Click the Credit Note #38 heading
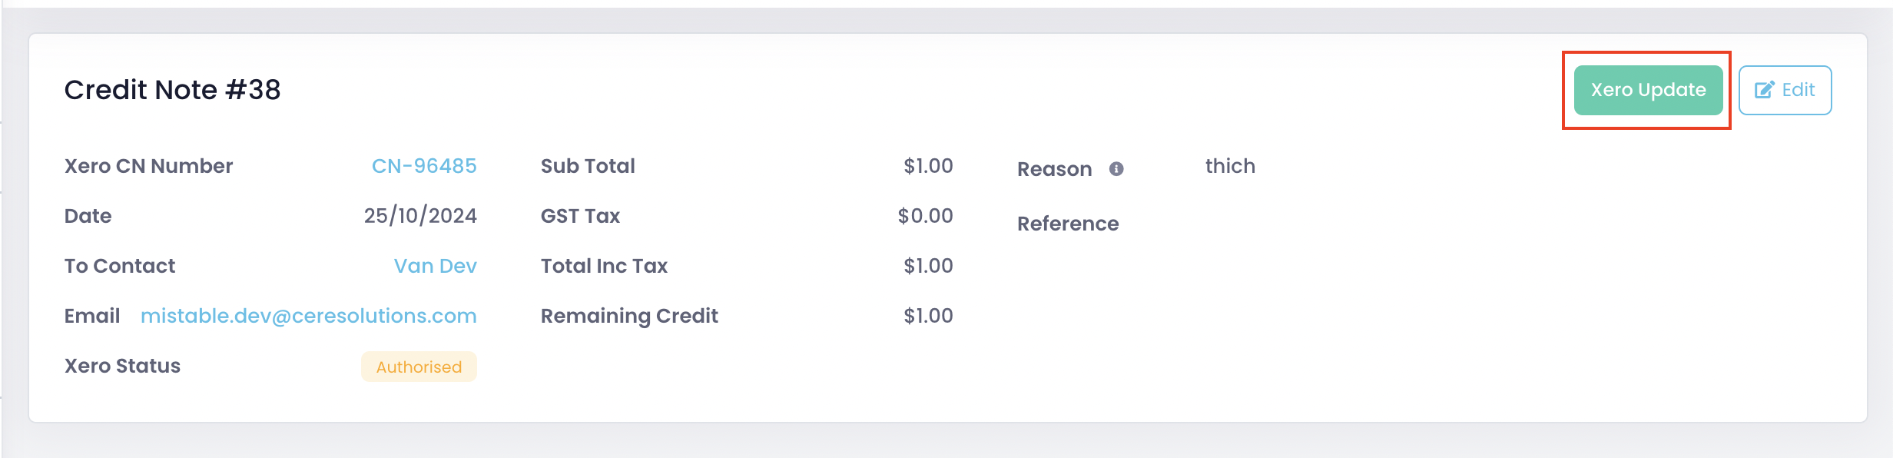The image size is (1893, 458). click(x=173, y=90)
